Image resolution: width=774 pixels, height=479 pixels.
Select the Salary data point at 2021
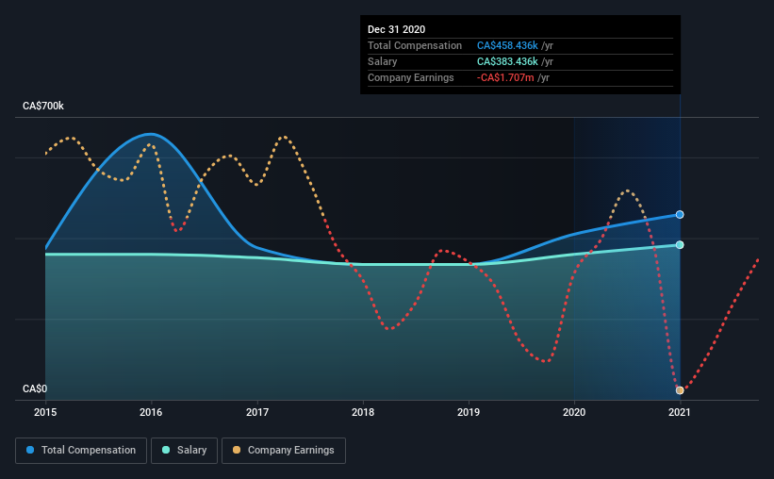click(x=680, y=245)
